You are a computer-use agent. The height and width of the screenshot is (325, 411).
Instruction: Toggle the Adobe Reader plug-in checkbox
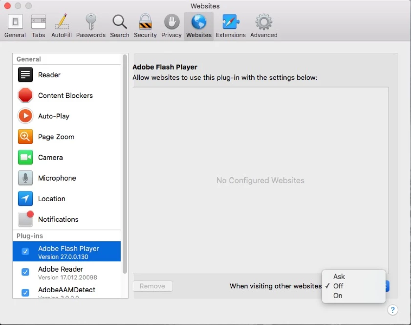click(25, 272)
